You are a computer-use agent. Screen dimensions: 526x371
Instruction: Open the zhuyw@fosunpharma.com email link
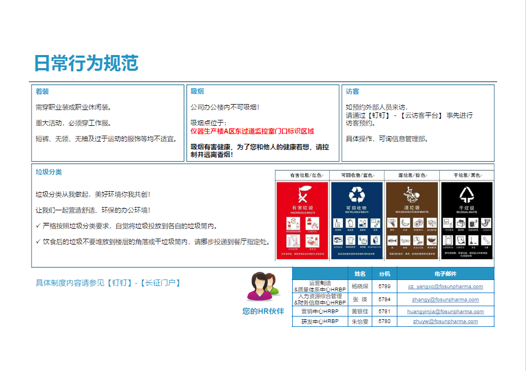(445, 321)
